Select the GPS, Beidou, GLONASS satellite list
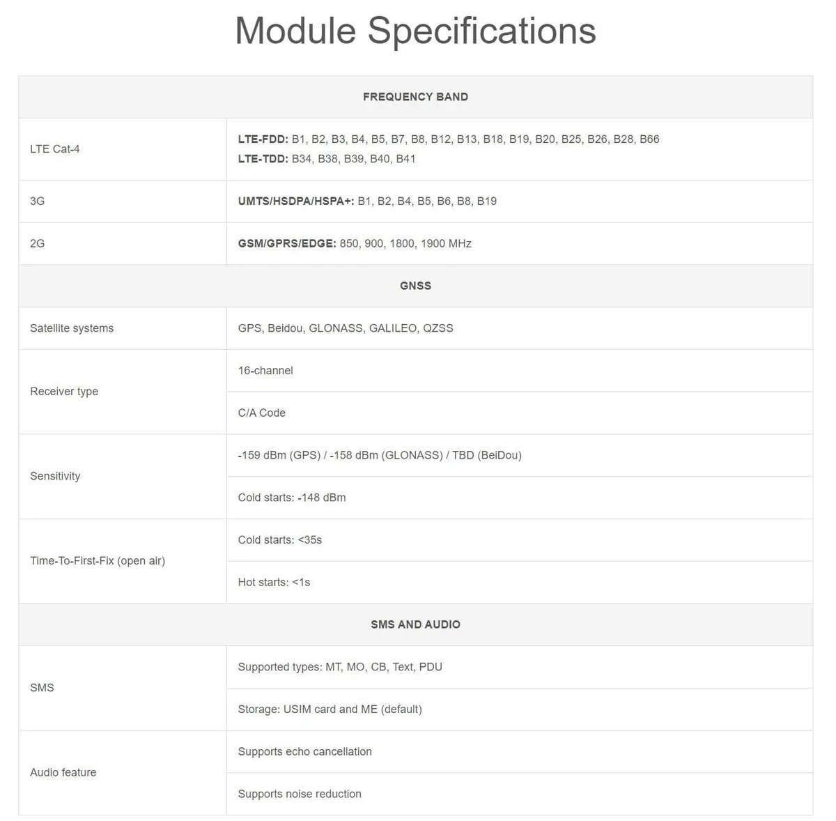Viewport: 836px width, 821px height. pyautogui.click(x=346, y=328)
